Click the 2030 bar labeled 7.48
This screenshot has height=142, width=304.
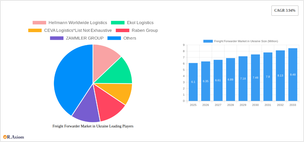pyautogui.click(x=255, y=78)
